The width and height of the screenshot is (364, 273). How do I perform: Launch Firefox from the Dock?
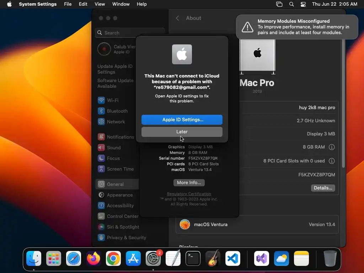(x=93, y=258)
